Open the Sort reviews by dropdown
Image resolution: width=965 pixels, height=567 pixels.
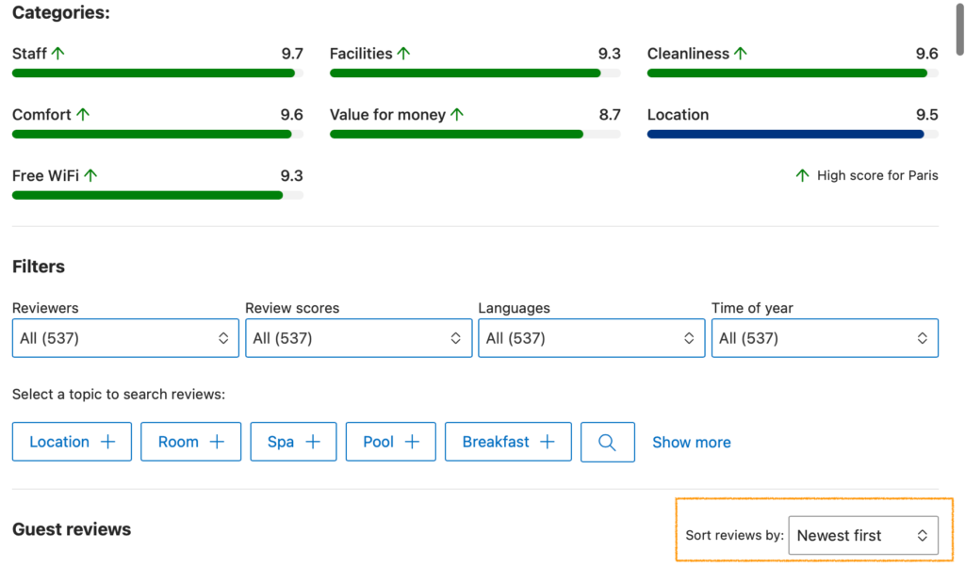(x=863, y=536)
